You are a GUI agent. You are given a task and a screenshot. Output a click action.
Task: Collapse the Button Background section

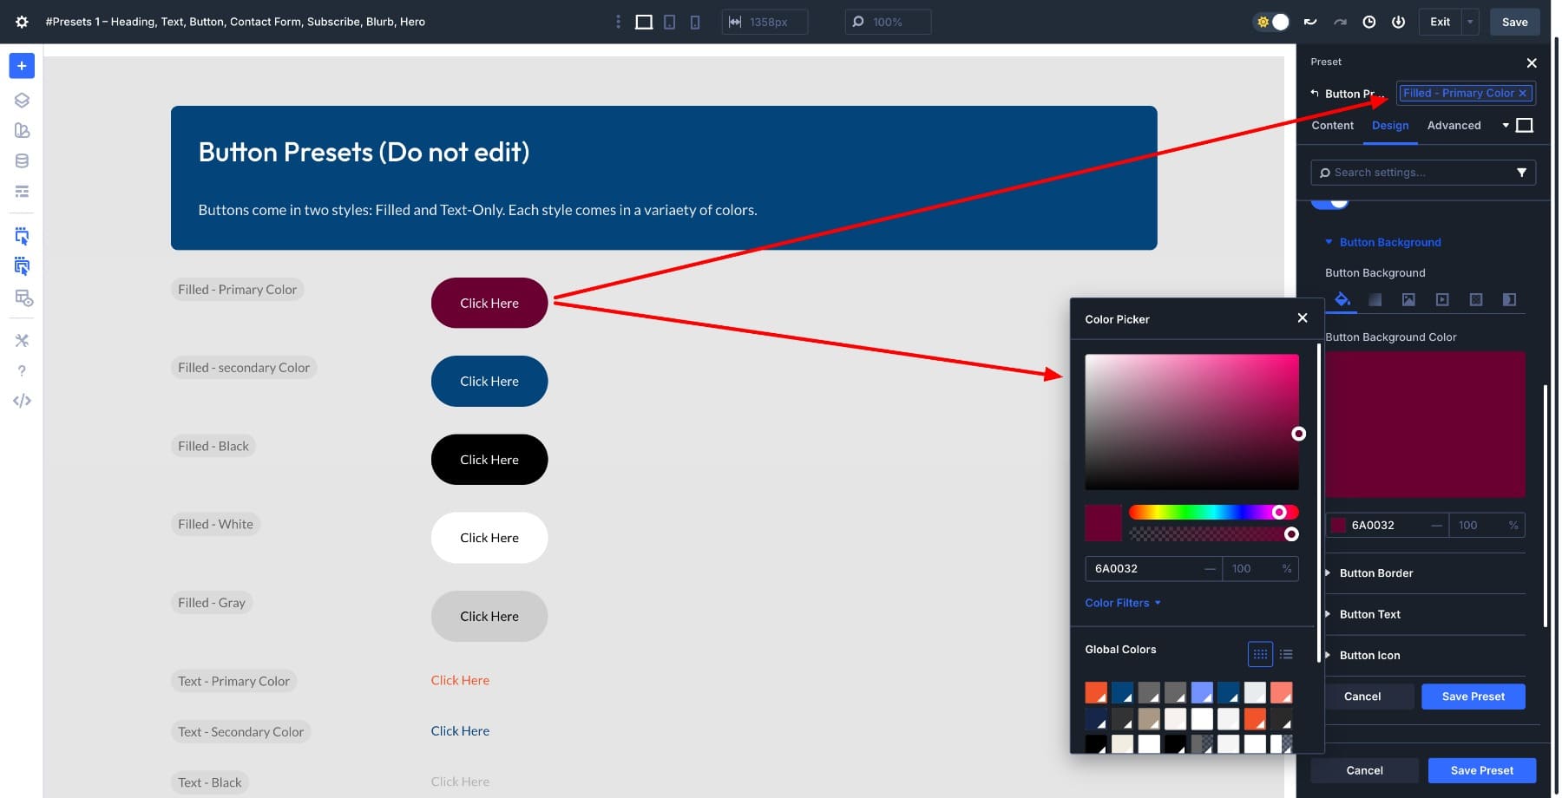(1329, 242)
